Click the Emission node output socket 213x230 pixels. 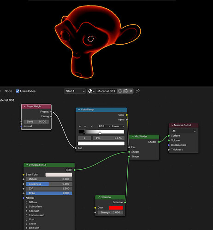[x=125, y=202]
